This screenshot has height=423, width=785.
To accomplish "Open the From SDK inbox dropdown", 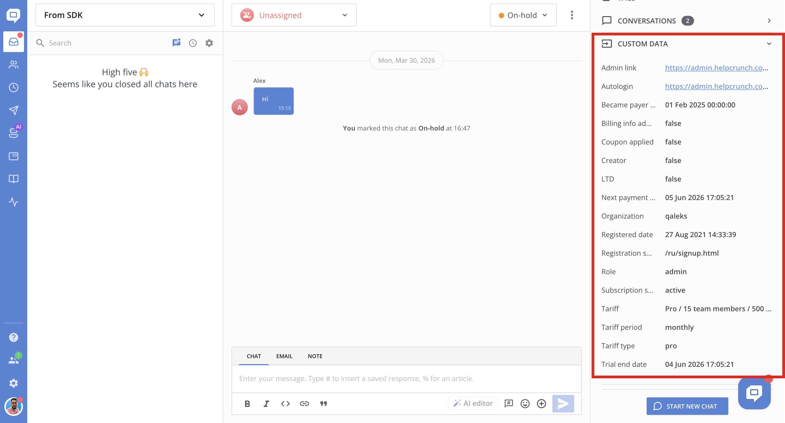I will point(125,15).
